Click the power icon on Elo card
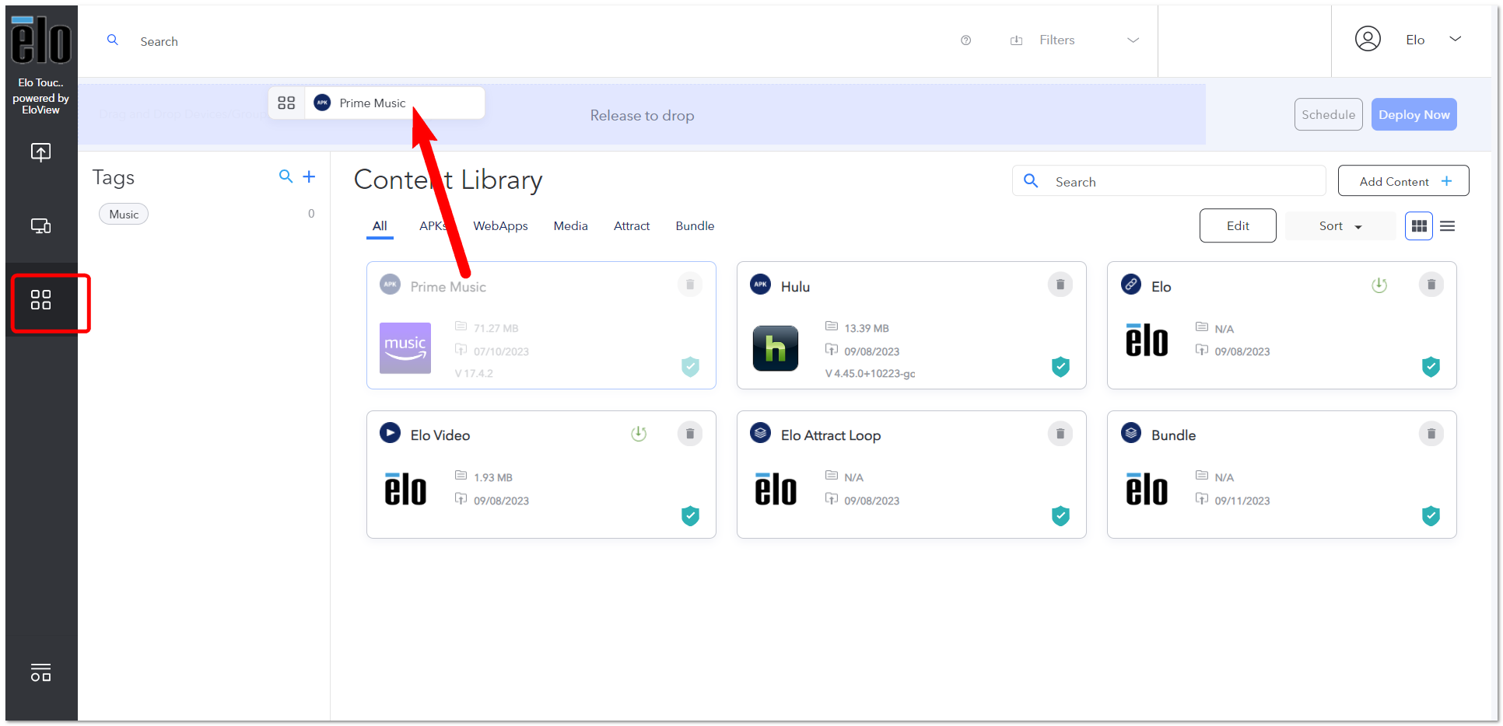This screenshot has height=726, width=1503. coord(1379,285)
